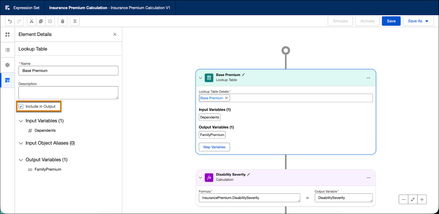Viewport: 439px width, 214px height.
Task: Click the Undo arrow in toolbar
Action: [10, 21]
